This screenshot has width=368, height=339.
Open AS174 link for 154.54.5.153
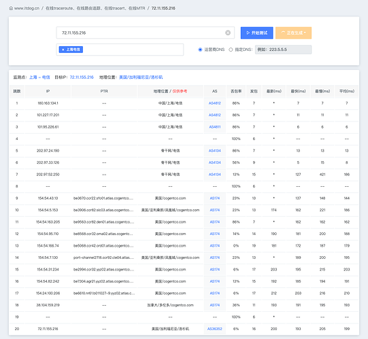pyautogui.click(x=215, y=210)
